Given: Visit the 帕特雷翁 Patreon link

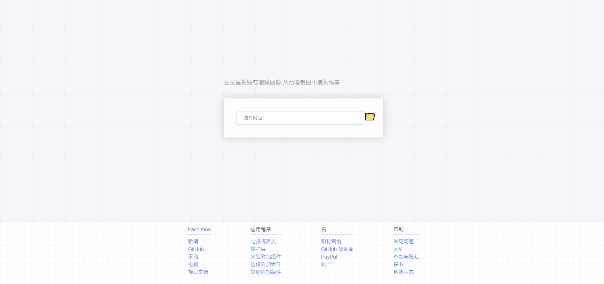Looking at the screenshot, I should click(x=331, y=241).
